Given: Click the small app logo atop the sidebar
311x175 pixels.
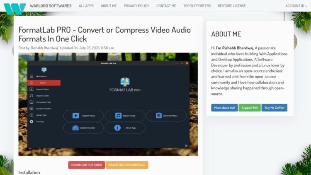Looking at the screenshot, I should 44,69.
